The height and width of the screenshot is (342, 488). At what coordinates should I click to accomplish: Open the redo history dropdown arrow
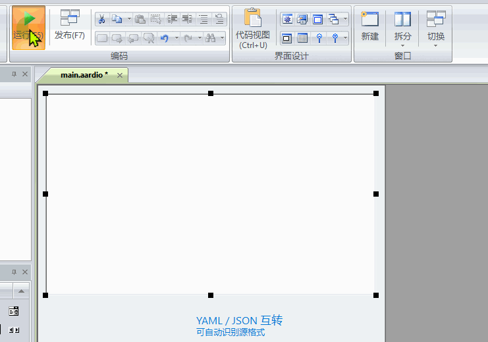coord(200,38)
